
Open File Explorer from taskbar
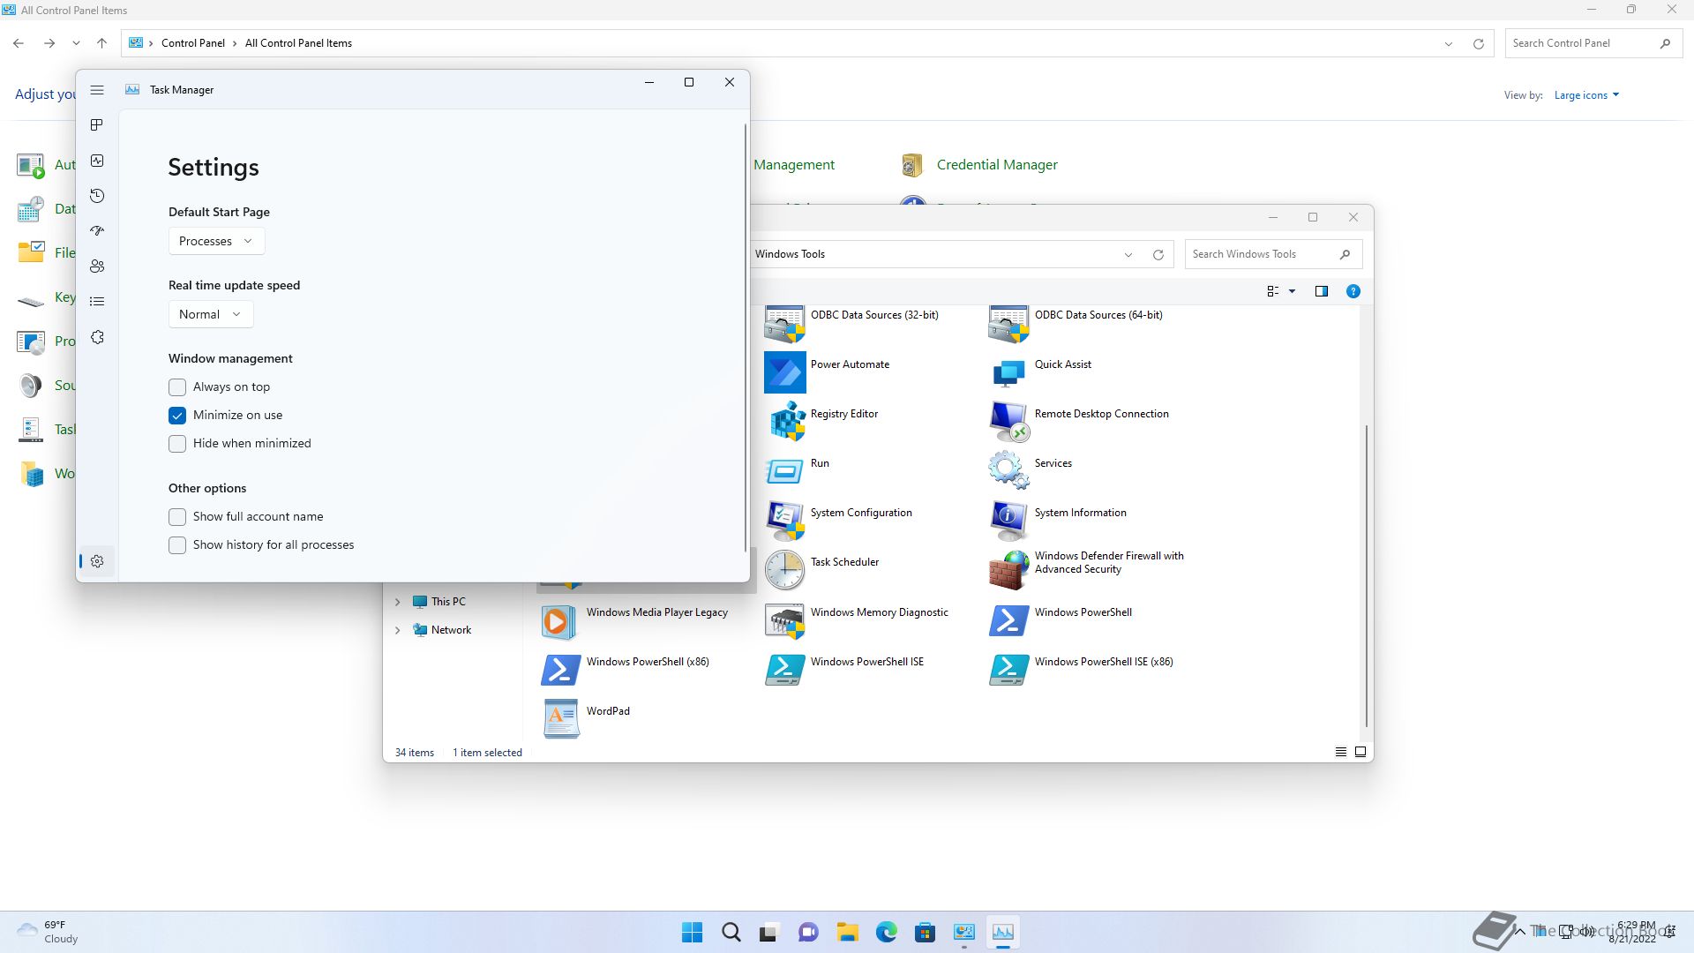(847, 932)
